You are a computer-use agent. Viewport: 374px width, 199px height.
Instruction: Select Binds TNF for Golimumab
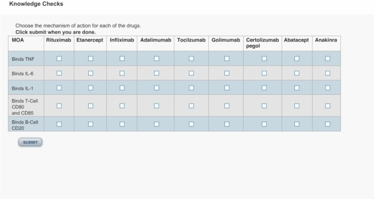tap(227, 59)
